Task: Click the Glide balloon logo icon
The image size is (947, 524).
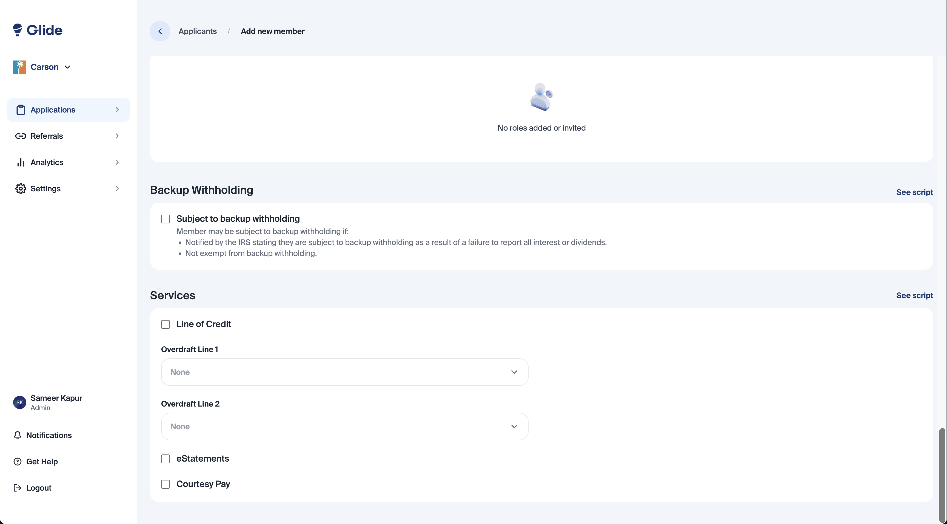Action: 17,30
